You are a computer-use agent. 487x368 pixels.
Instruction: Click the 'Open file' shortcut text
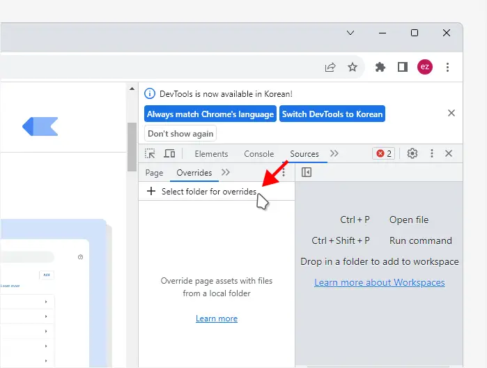click(409, 220)
